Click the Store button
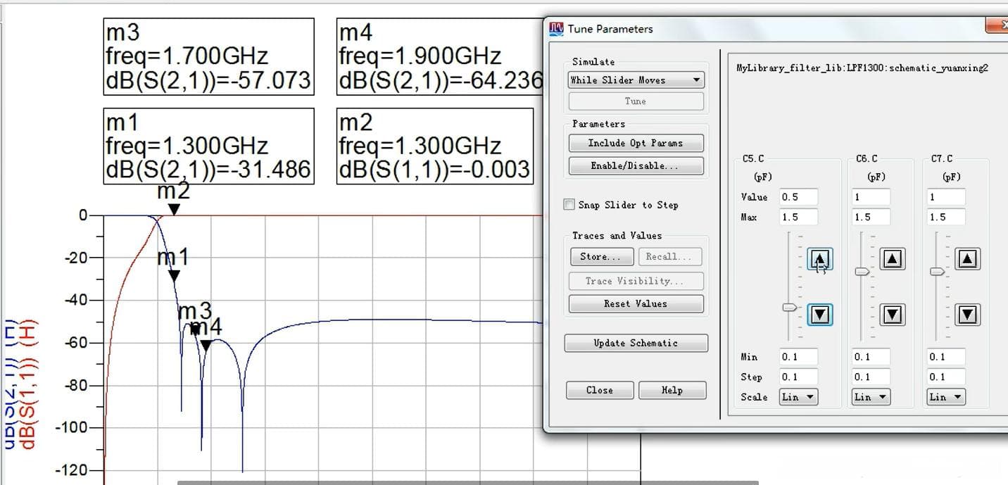The width and height of the screenshot is (1008, 485). click(601, 257)
